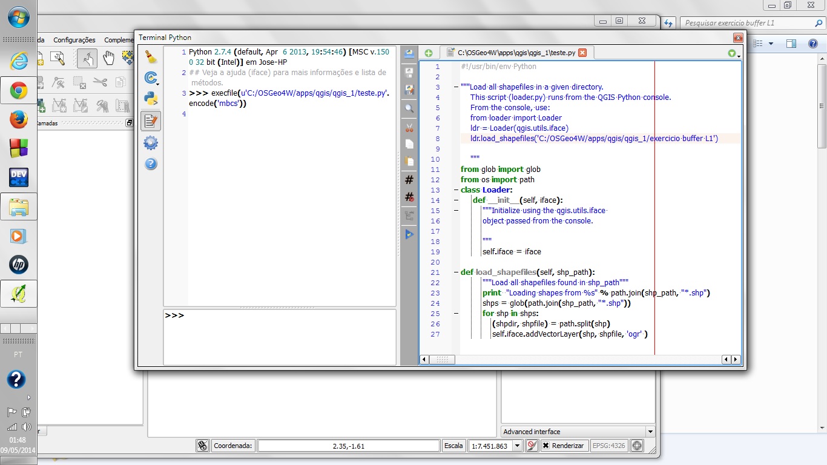Open Windows Start button
This screenshot has height=465, width=827.
coord(18,17)
